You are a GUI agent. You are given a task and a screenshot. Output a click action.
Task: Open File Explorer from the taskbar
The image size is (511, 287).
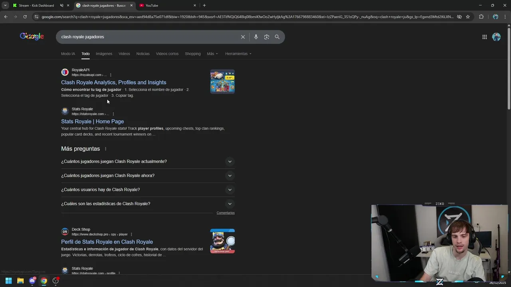tap(20, 281)
